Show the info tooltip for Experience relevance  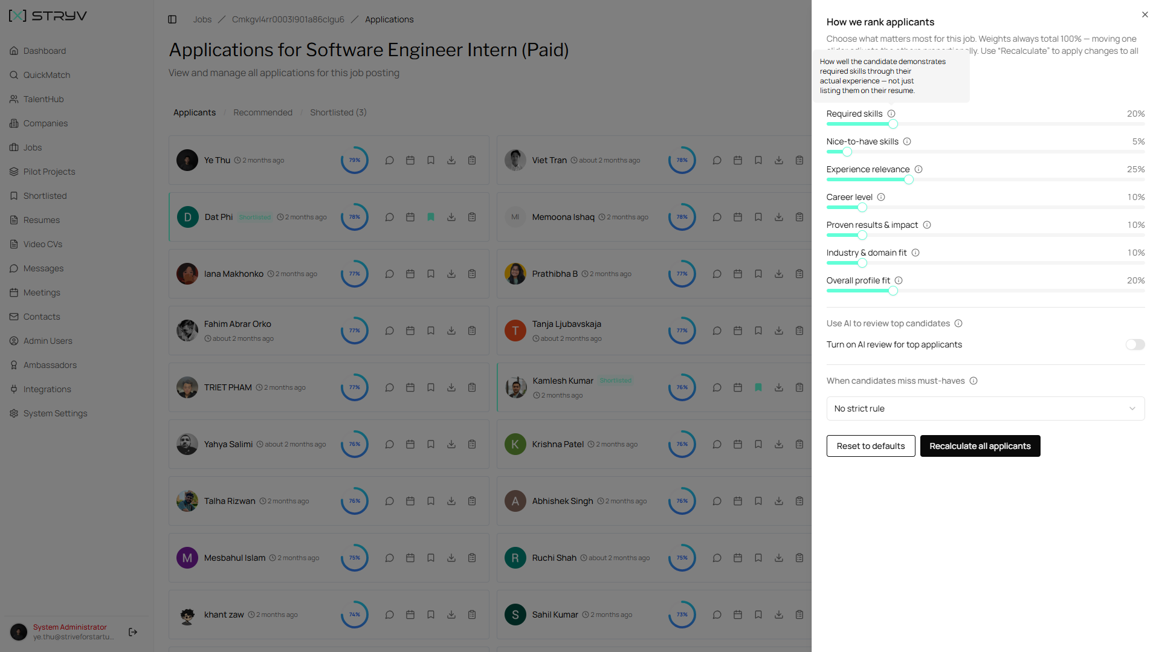coord(918,169)
